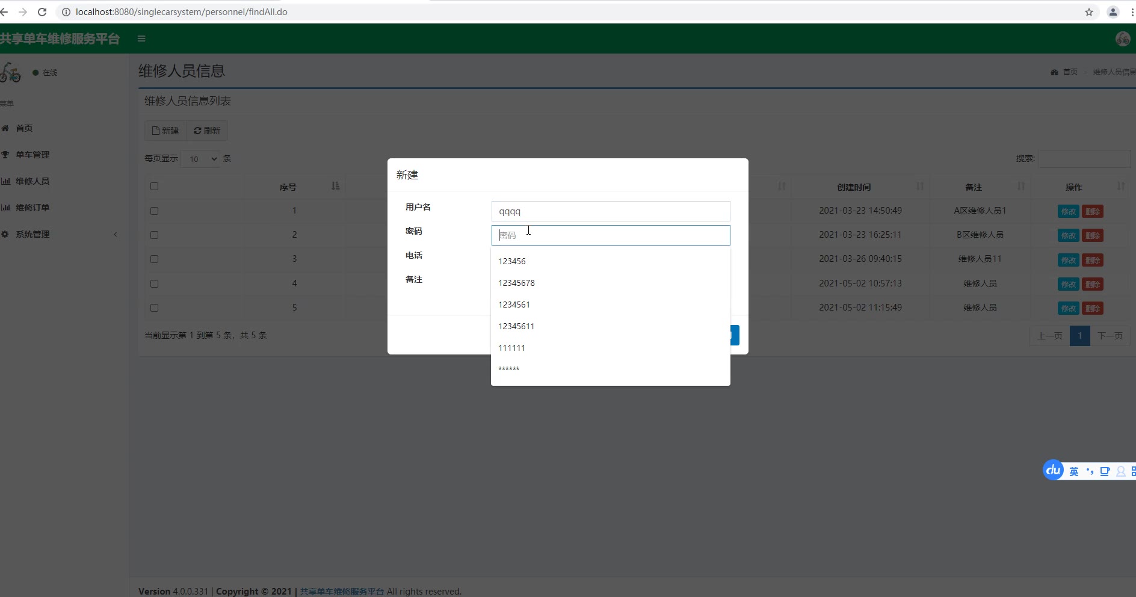The height and width of the screenshot is (597, 1136).
Task: Open the 每页显示 rows-per-page dropdown
Action: (200, 159)
